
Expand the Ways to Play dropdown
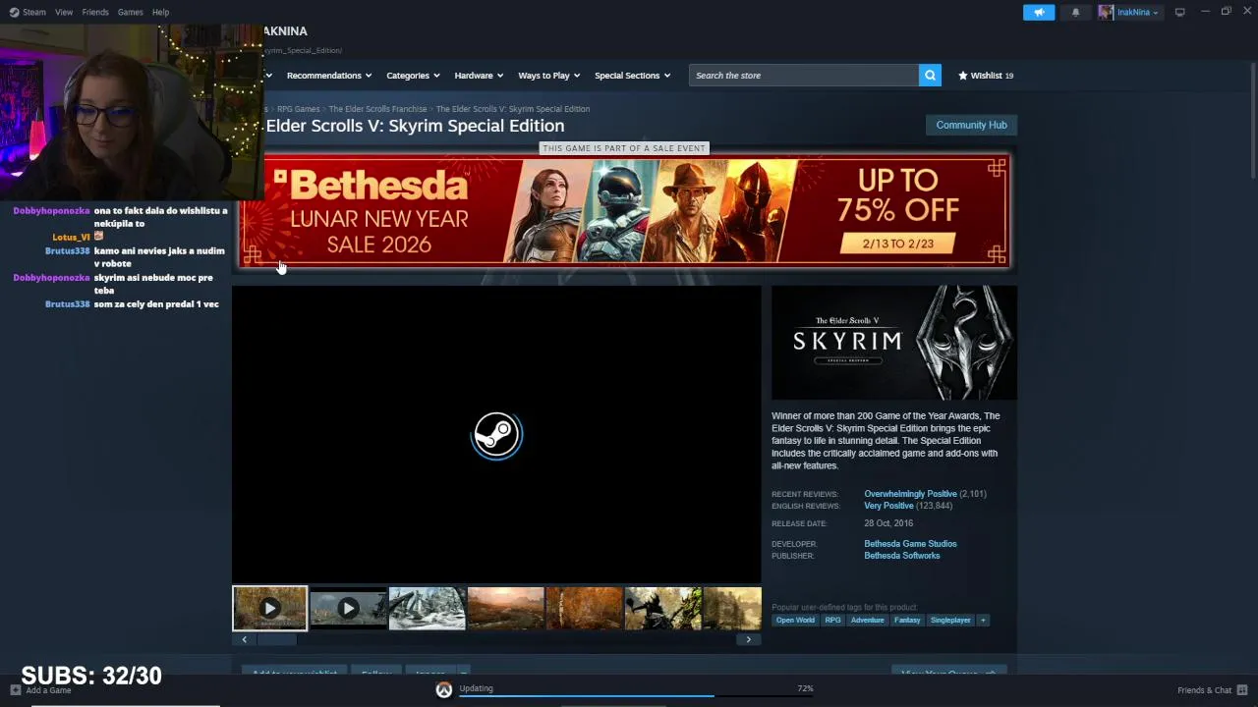click(549, 76)
